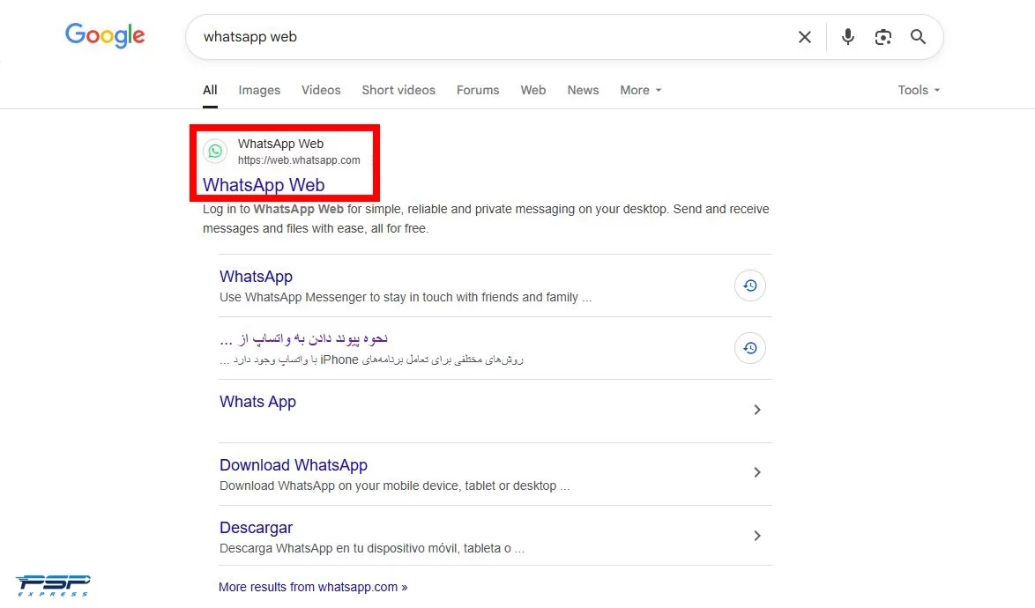Click the https://web.whatsapp.com URL text
Screen dimensions: 1035x608
[x=299, y=160]
